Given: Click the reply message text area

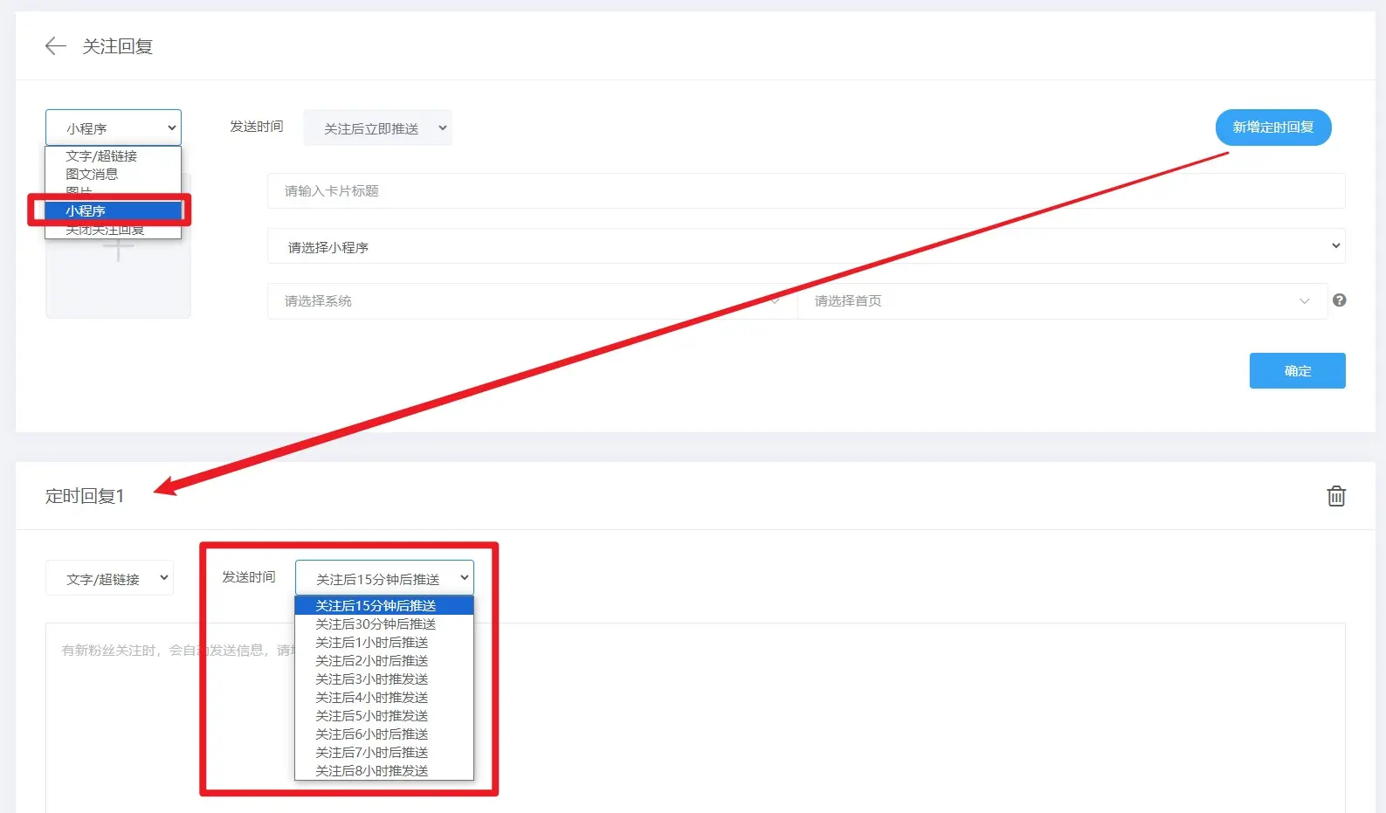Looking at the screenshot, I should tap(786, 716).
